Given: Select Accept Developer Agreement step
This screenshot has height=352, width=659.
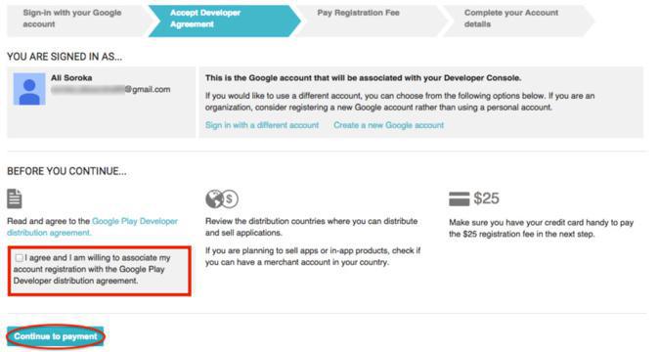Looking at the screenshot, I should coord(224,19).
